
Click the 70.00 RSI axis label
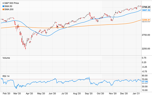[145, 79]
